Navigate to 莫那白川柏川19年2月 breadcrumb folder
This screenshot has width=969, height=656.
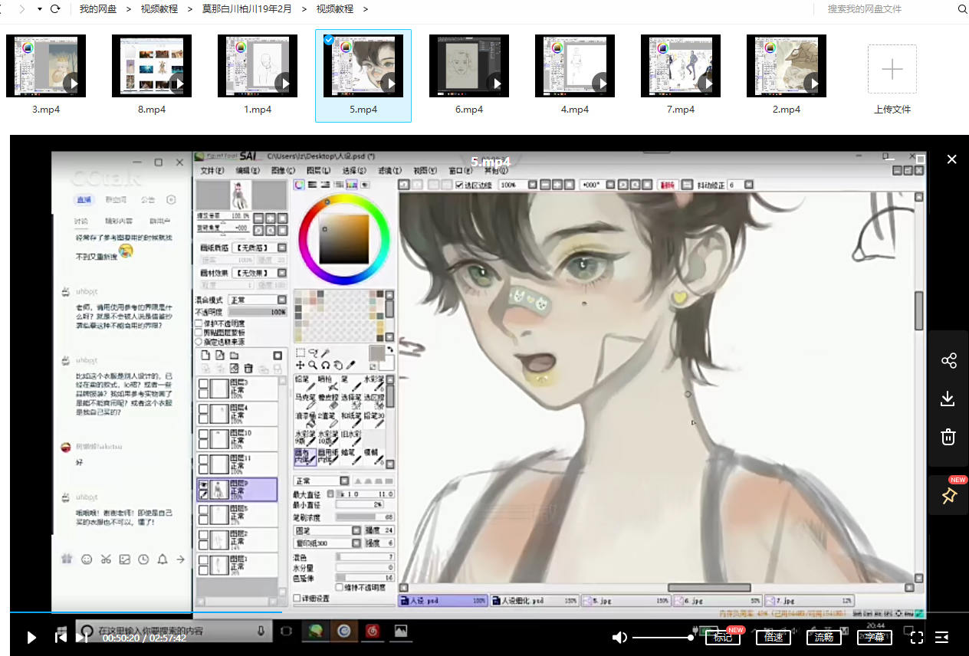248,9
